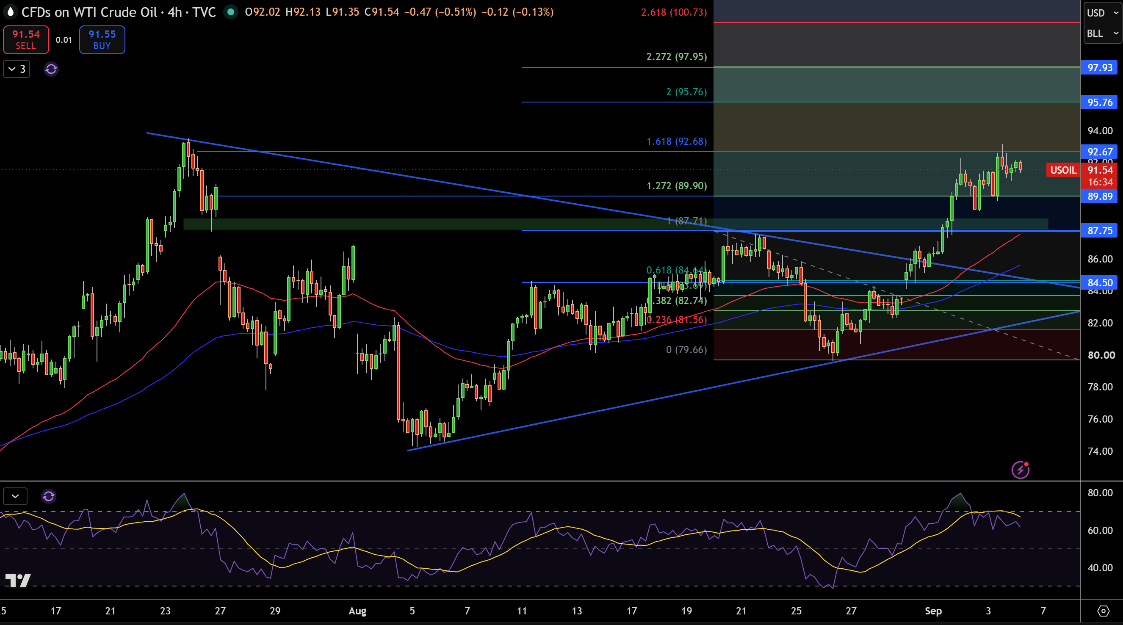Click the 16:34 countdown timer label
The width and height of the screenshot is (1123, 625).
tap(1100, 182)
